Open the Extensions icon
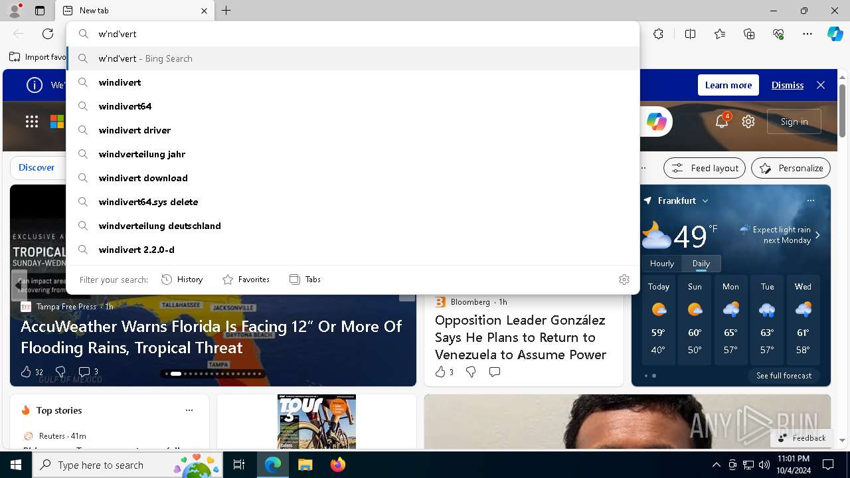The width and height of the screenshot is (850, 478). (658, 34)
